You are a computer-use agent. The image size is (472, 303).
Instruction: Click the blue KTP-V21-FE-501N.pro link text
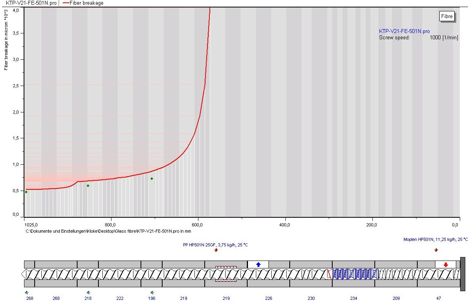coord(404,31)
